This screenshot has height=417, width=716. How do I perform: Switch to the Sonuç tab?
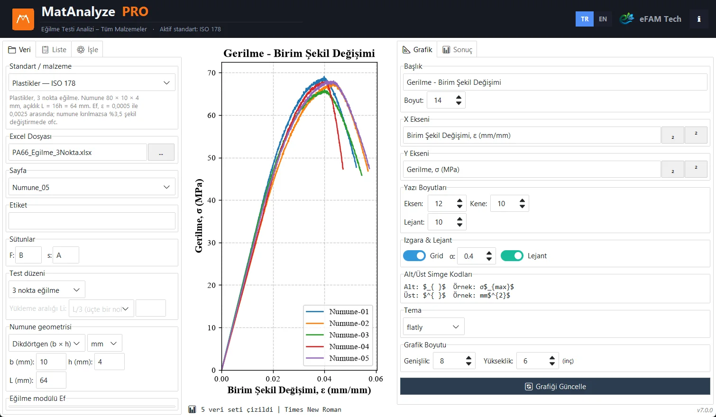[458, 50]
